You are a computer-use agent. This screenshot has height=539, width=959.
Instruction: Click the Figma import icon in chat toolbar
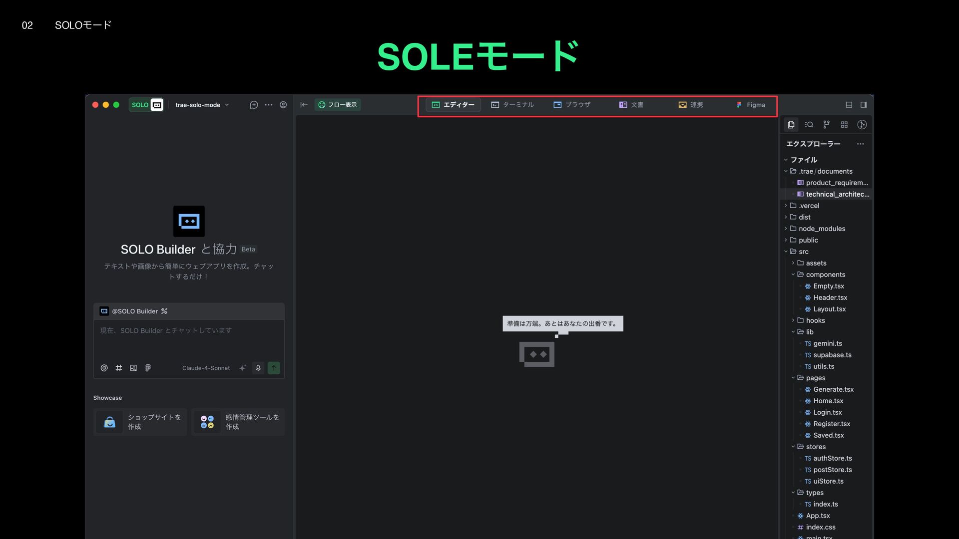tap(148, 368)
